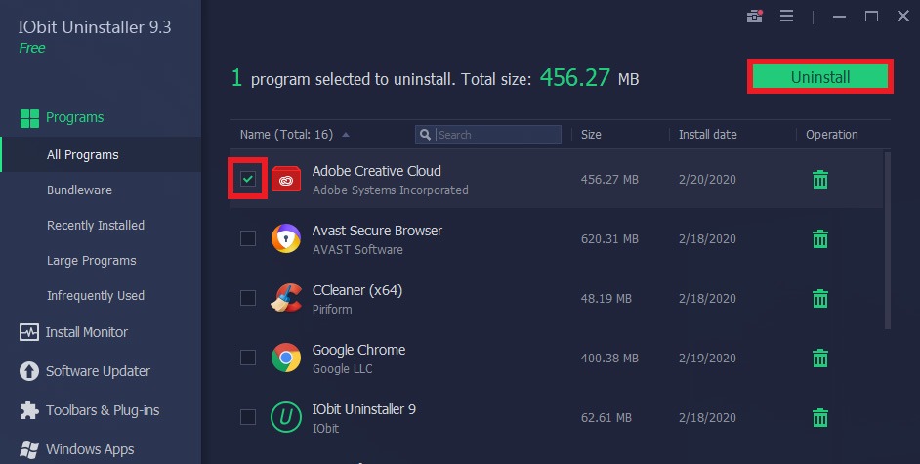Select the Google Chrome checkbox

pyautogui.click(x=248, y=358)
